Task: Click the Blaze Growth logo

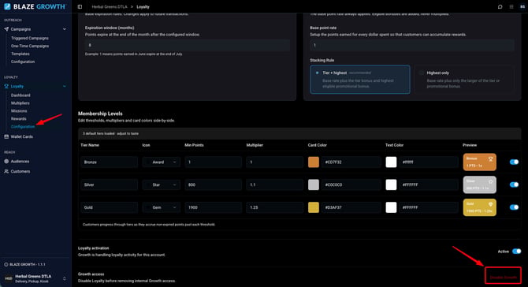Action: point(35,6)
